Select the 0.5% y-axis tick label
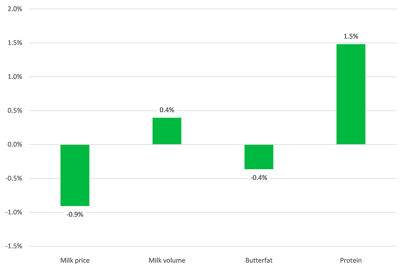This screenshot has height=270, width=406. [14, 111]
